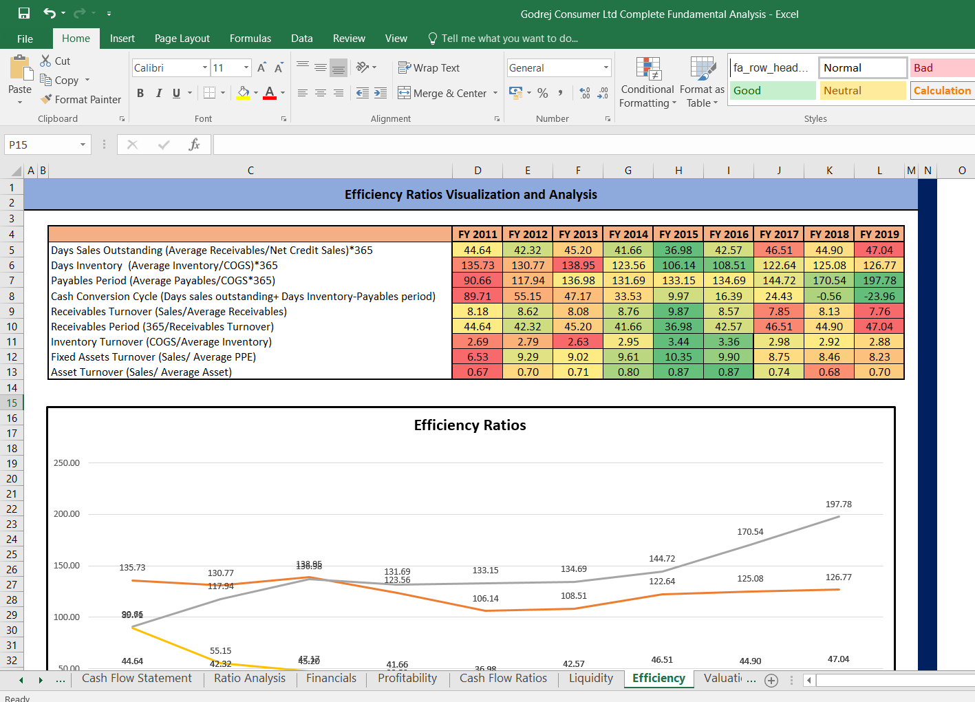975x702 pixels.
Task: Apply red Font Color letter A
Action: click(270, 93)
